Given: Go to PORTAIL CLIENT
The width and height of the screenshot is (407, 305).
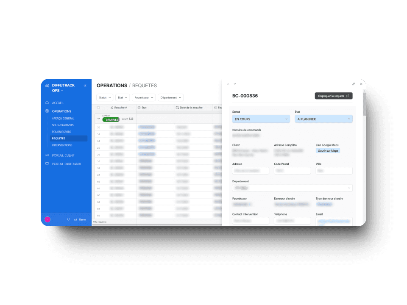Looking at the screenshot, I should click(x=63, y=155).
